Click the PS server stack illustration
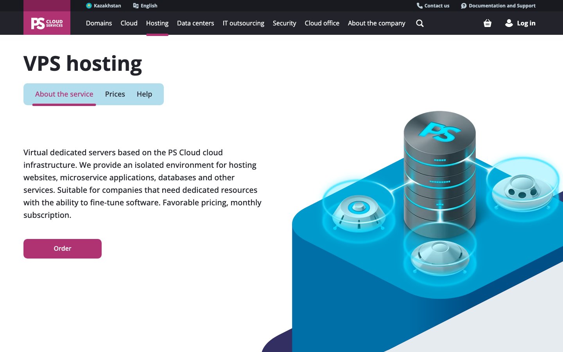The width and height of the screenshot is (563, 352). (x=439, y=174)
